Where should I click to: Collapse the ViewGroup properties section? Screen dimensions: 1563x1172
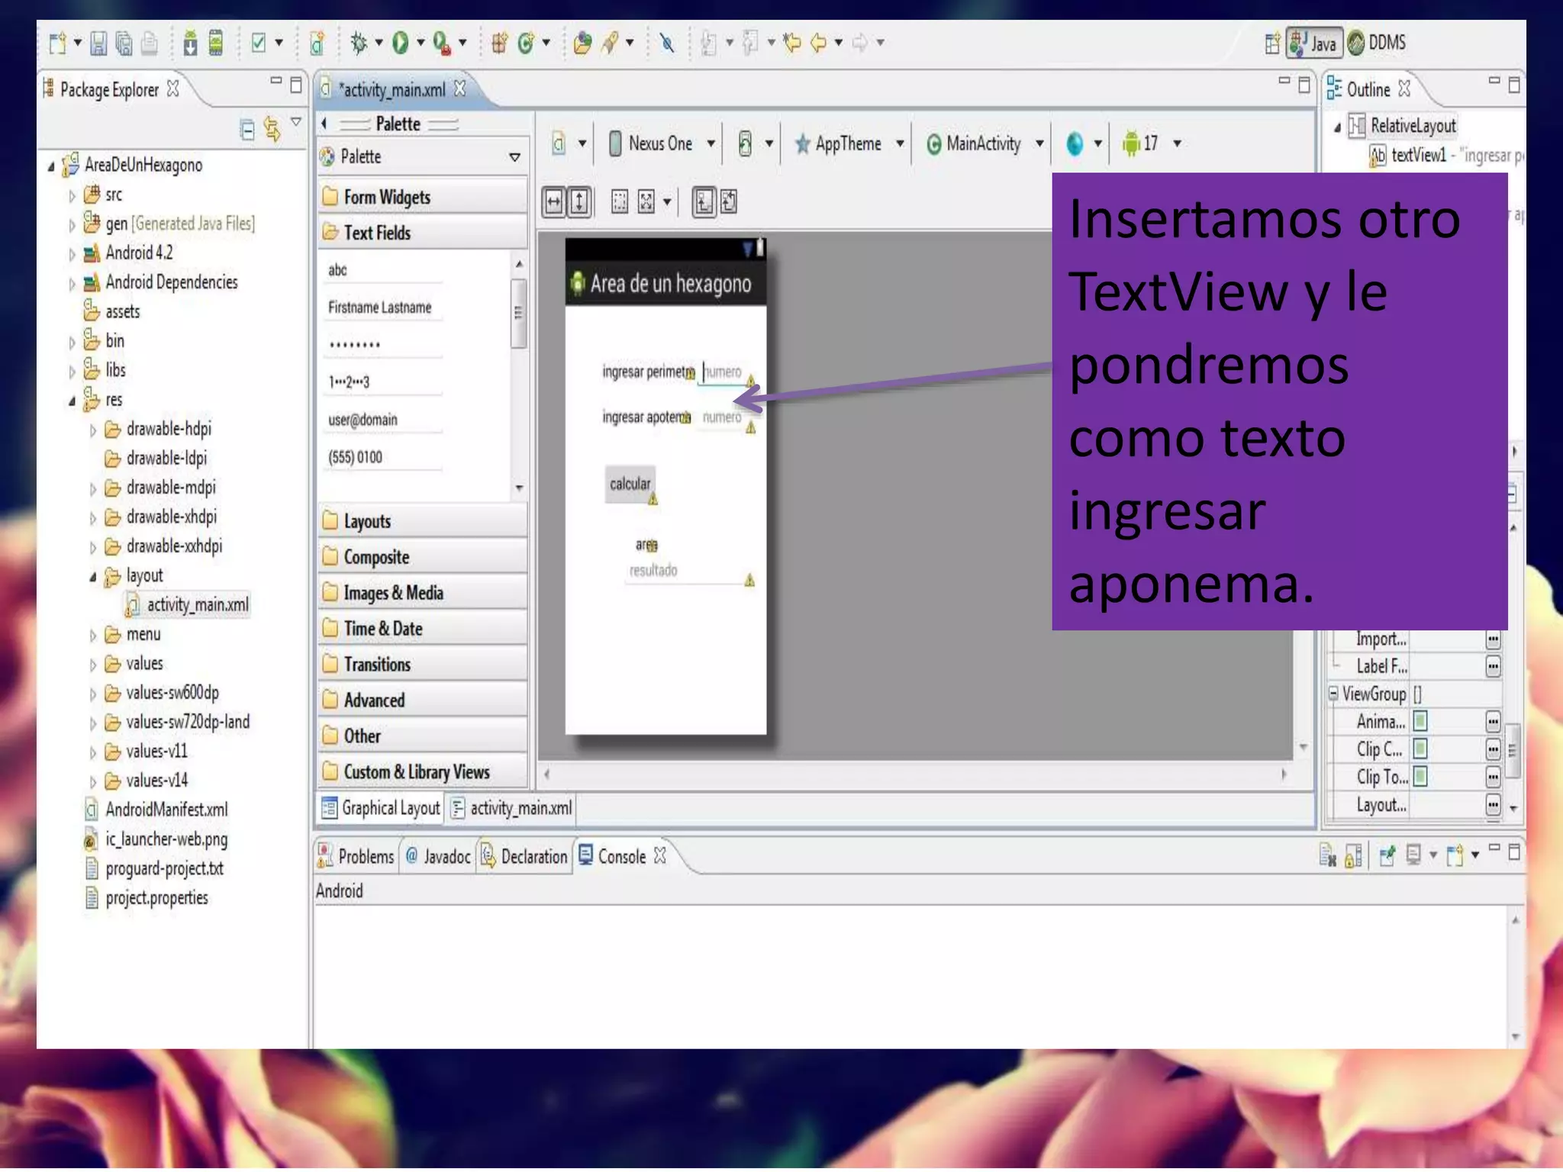pos(1333,694)
